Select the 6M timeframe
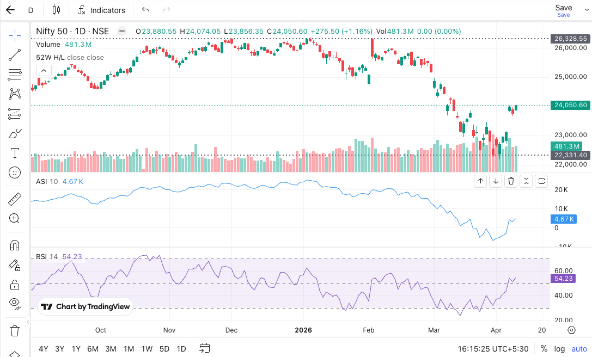592x357 pixels. coord(93,349)
